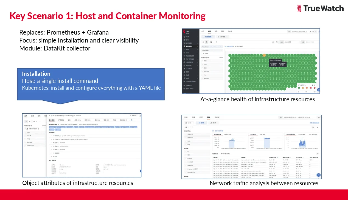The height and width of the screenshot is (200, 348).
Task: Expand the Pod 名称 filter in network screenshot
Action: click(x=197, y=162)
